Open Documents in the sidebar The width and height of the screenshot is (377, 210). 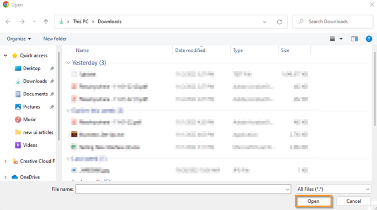pos(35,94)
